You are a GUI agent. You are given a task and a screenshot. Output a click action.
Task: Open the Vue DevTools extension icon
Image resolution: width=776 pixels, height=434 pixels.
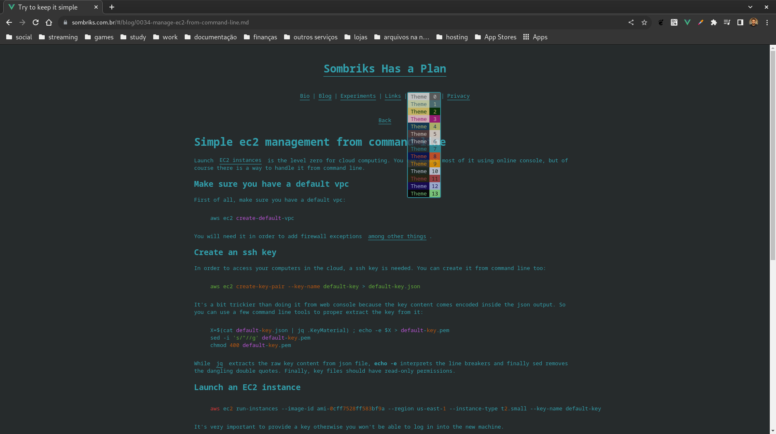pyautogui.click(x=687, y=23)
